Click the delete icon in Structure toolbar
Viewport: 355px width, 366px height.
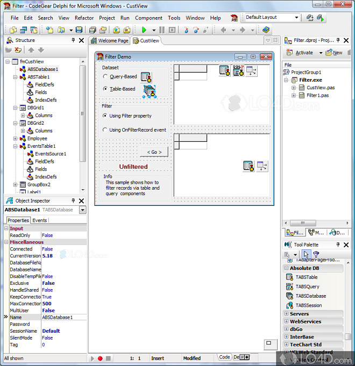[18, 50]
